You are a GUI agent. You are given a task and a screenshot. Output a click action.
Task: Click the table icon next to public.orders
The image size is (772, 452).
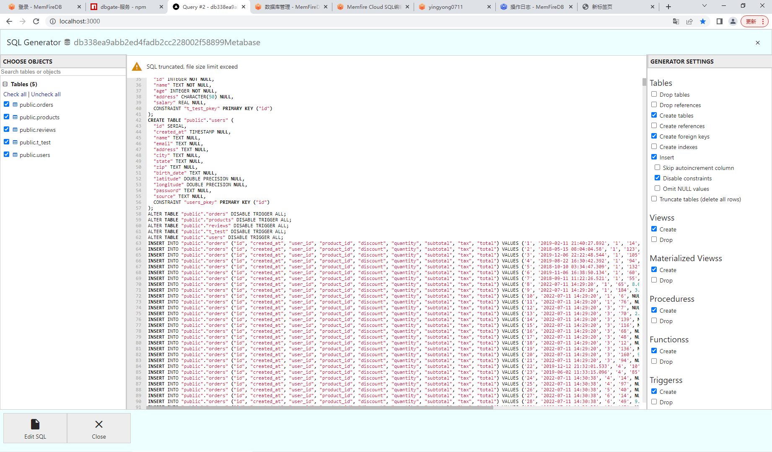tap(15, 105)
